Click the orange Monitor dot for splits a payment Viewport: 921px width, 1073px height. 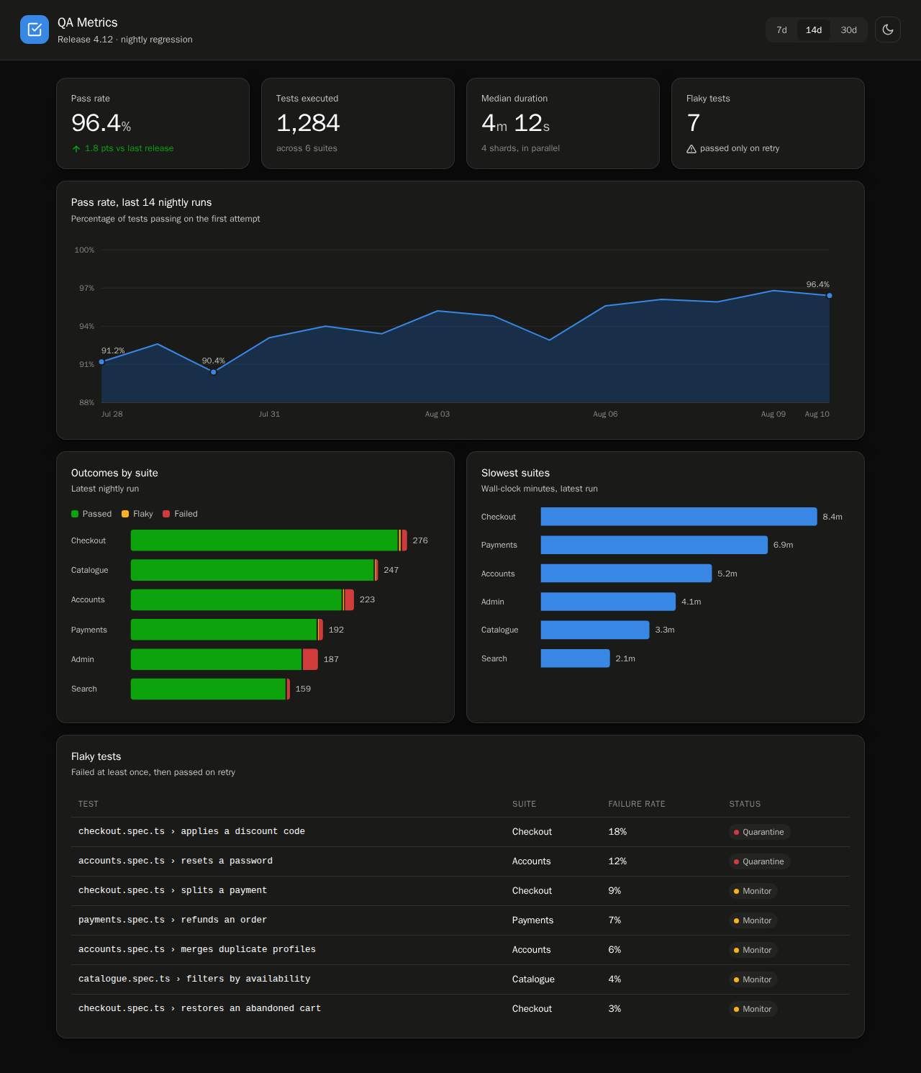point(736,891)
